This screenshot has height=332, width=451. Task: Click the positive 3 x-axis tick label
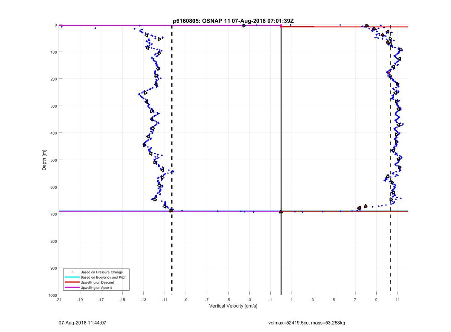tap(313, 300)
